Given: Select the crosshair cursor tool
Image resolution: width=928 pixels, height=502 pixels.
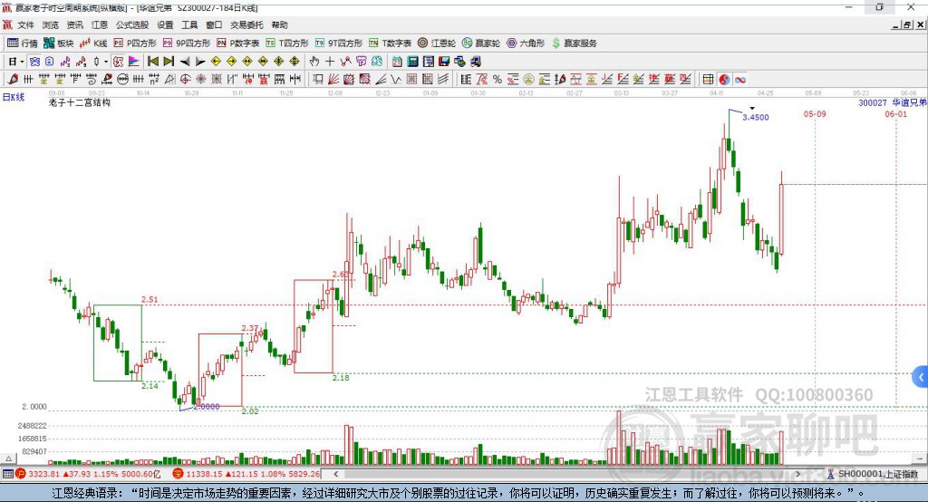Looking at the screenshot, I should [330, 62].
